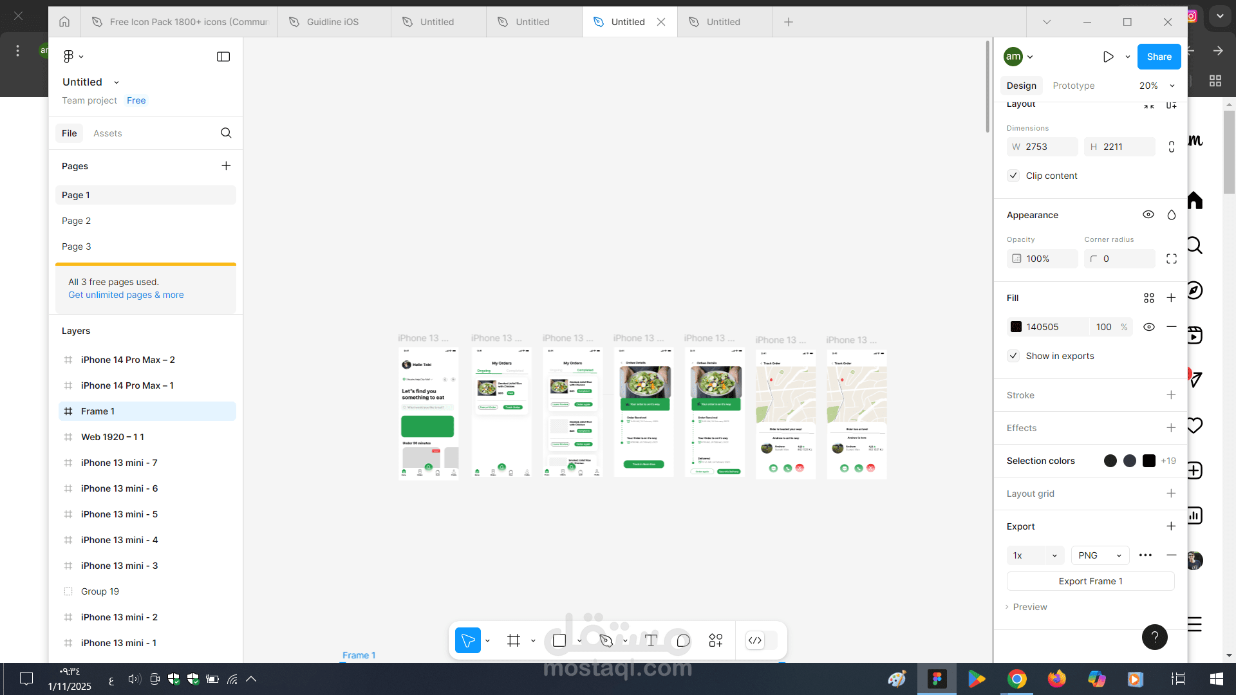
Task: Open the Actions components tool
Action: (716, 640)
